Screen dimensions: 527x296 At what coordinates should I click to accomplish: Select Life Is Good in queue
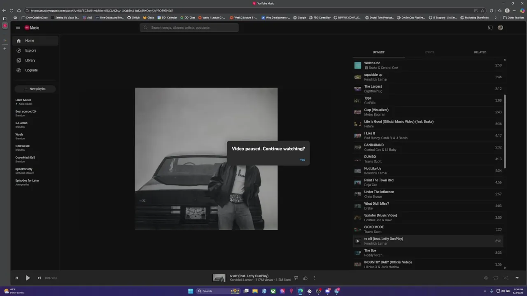point(428,124)
